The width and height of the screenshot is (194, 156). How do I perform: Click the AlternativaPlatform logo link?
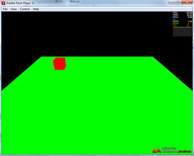[x=172, y=150]
